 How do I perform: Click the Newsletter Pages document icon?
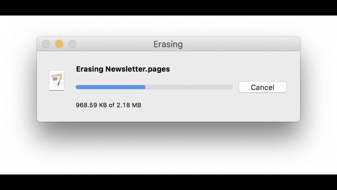[x=57, y=80]
